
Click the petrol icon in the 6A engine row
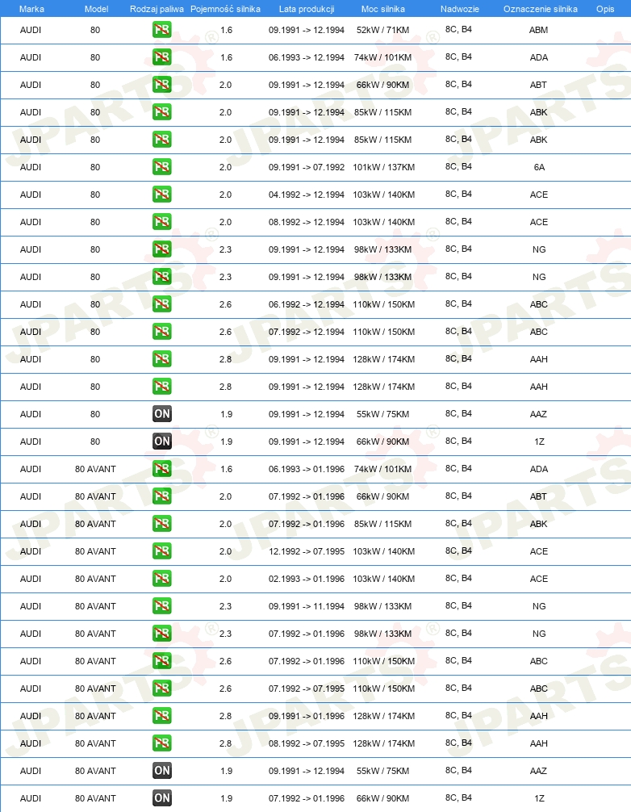pos(162,167)
